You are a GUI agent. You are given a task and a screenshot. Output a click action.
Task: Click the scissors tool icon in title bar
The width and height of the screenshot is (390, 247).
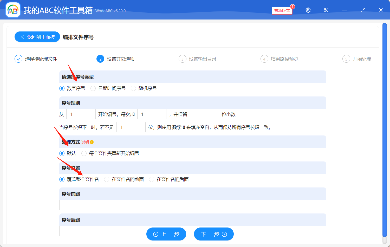(326, 10)
